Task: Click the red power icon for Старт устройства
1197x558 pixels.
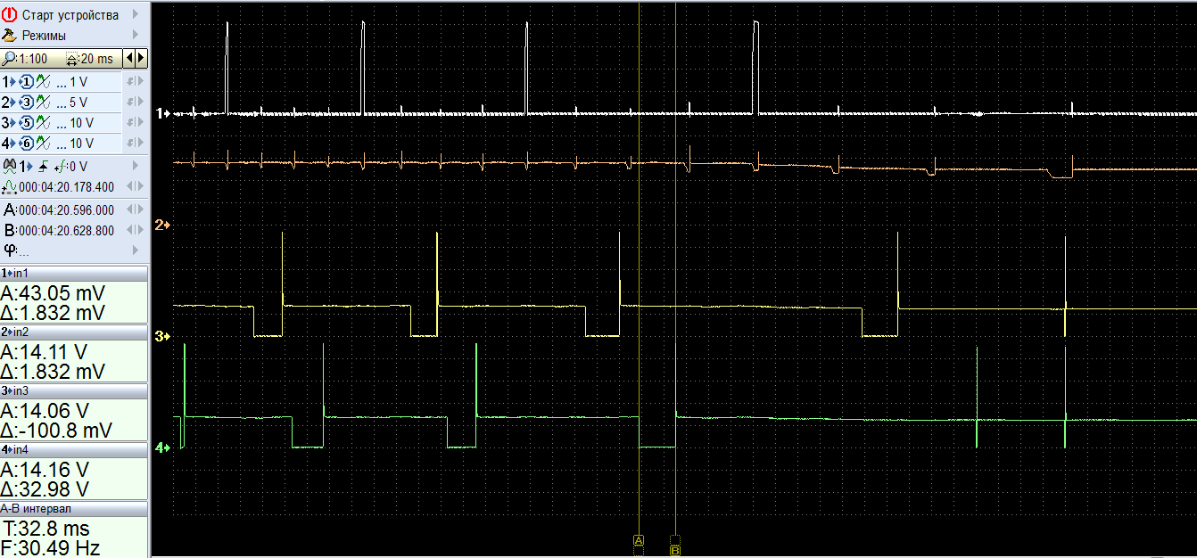Action: point(10,14)
